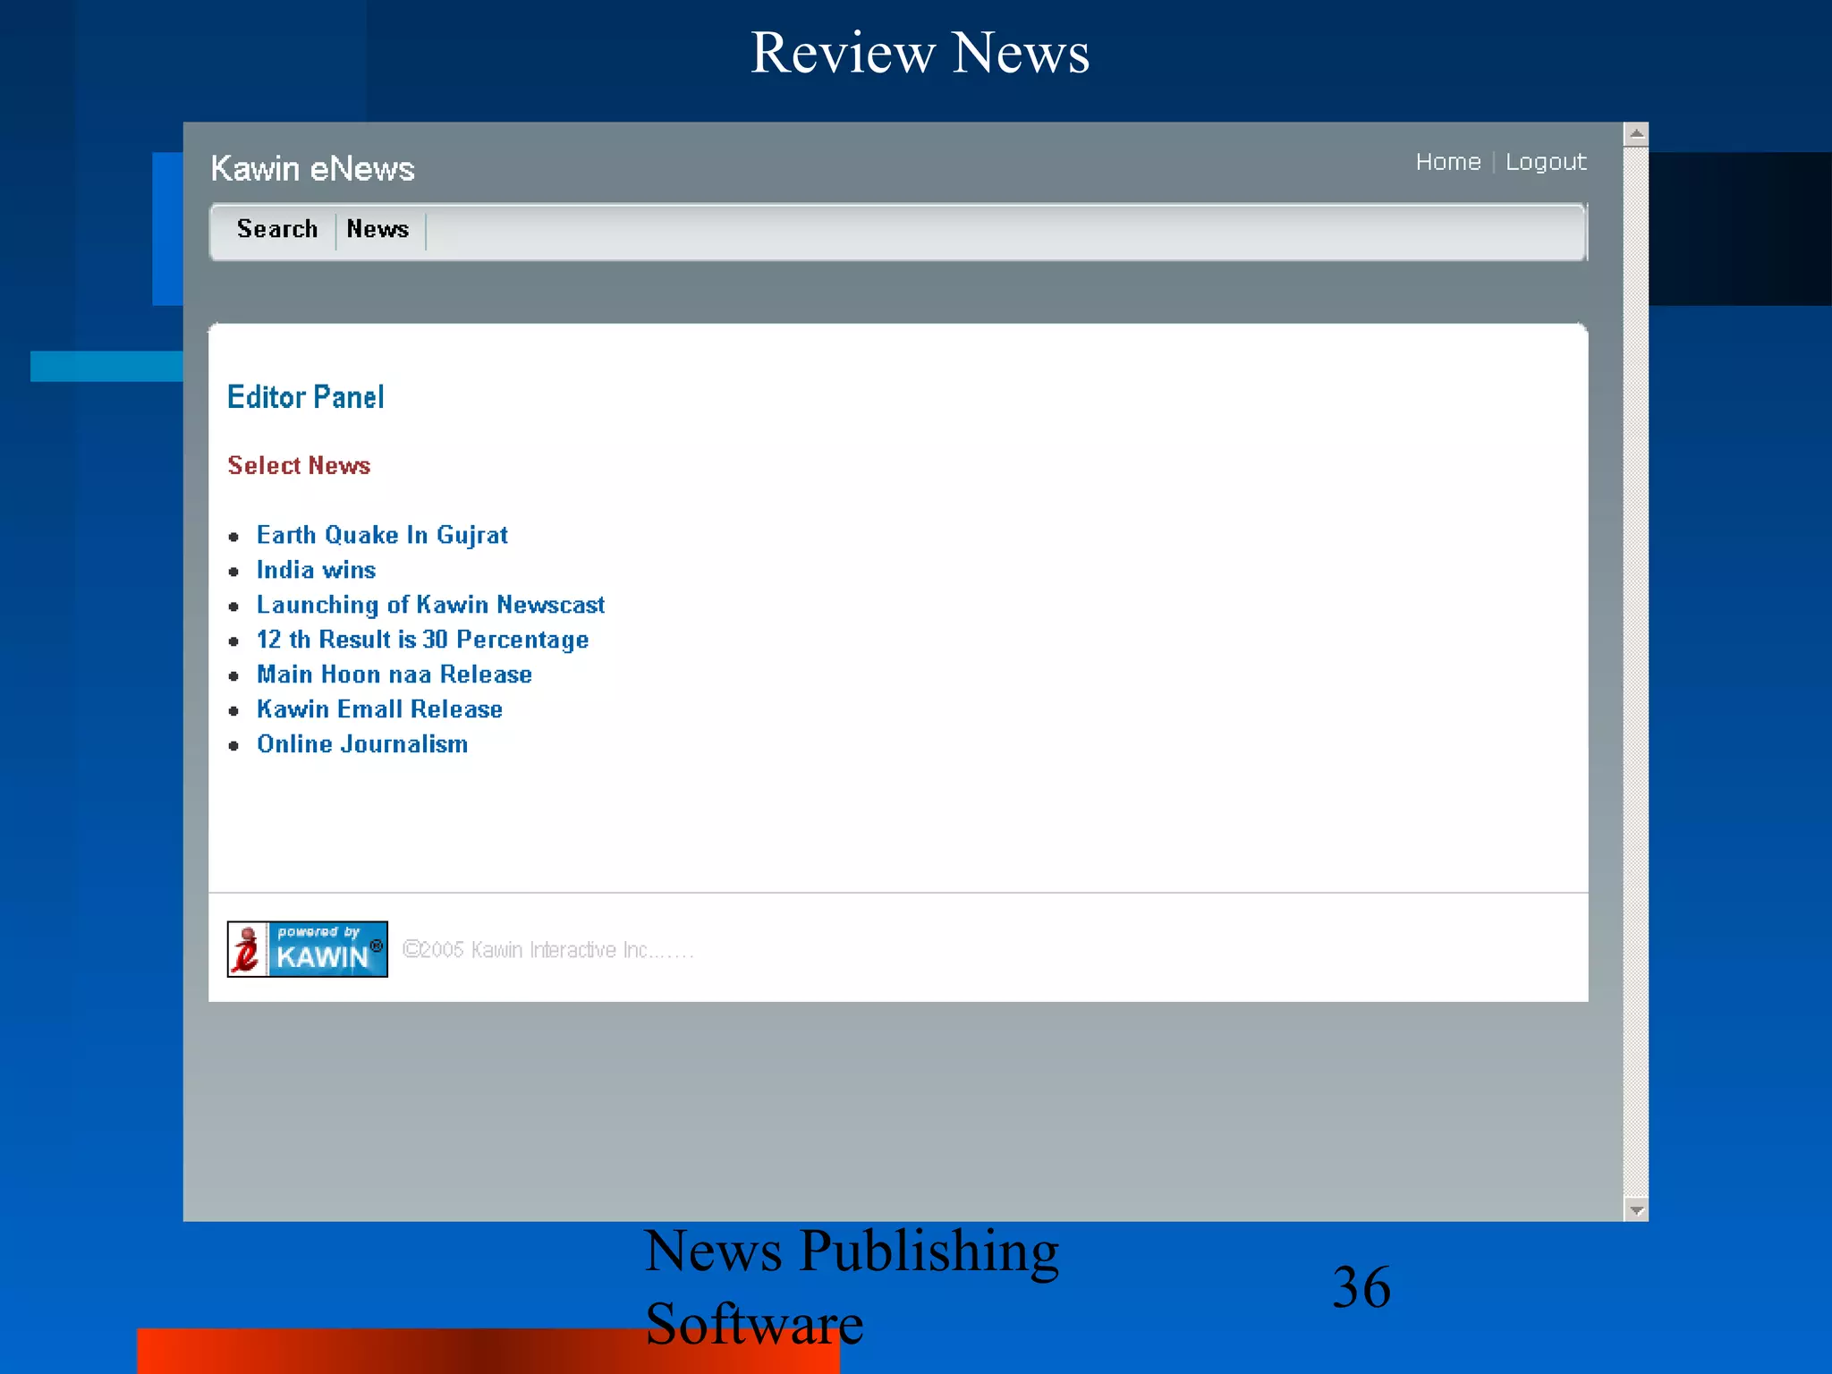Click the '©2005 Kawin Interactive Inc' copyright text
Image resolution: width=1832 pixels, height=1374 pixels.
click(x=548, y=950)
